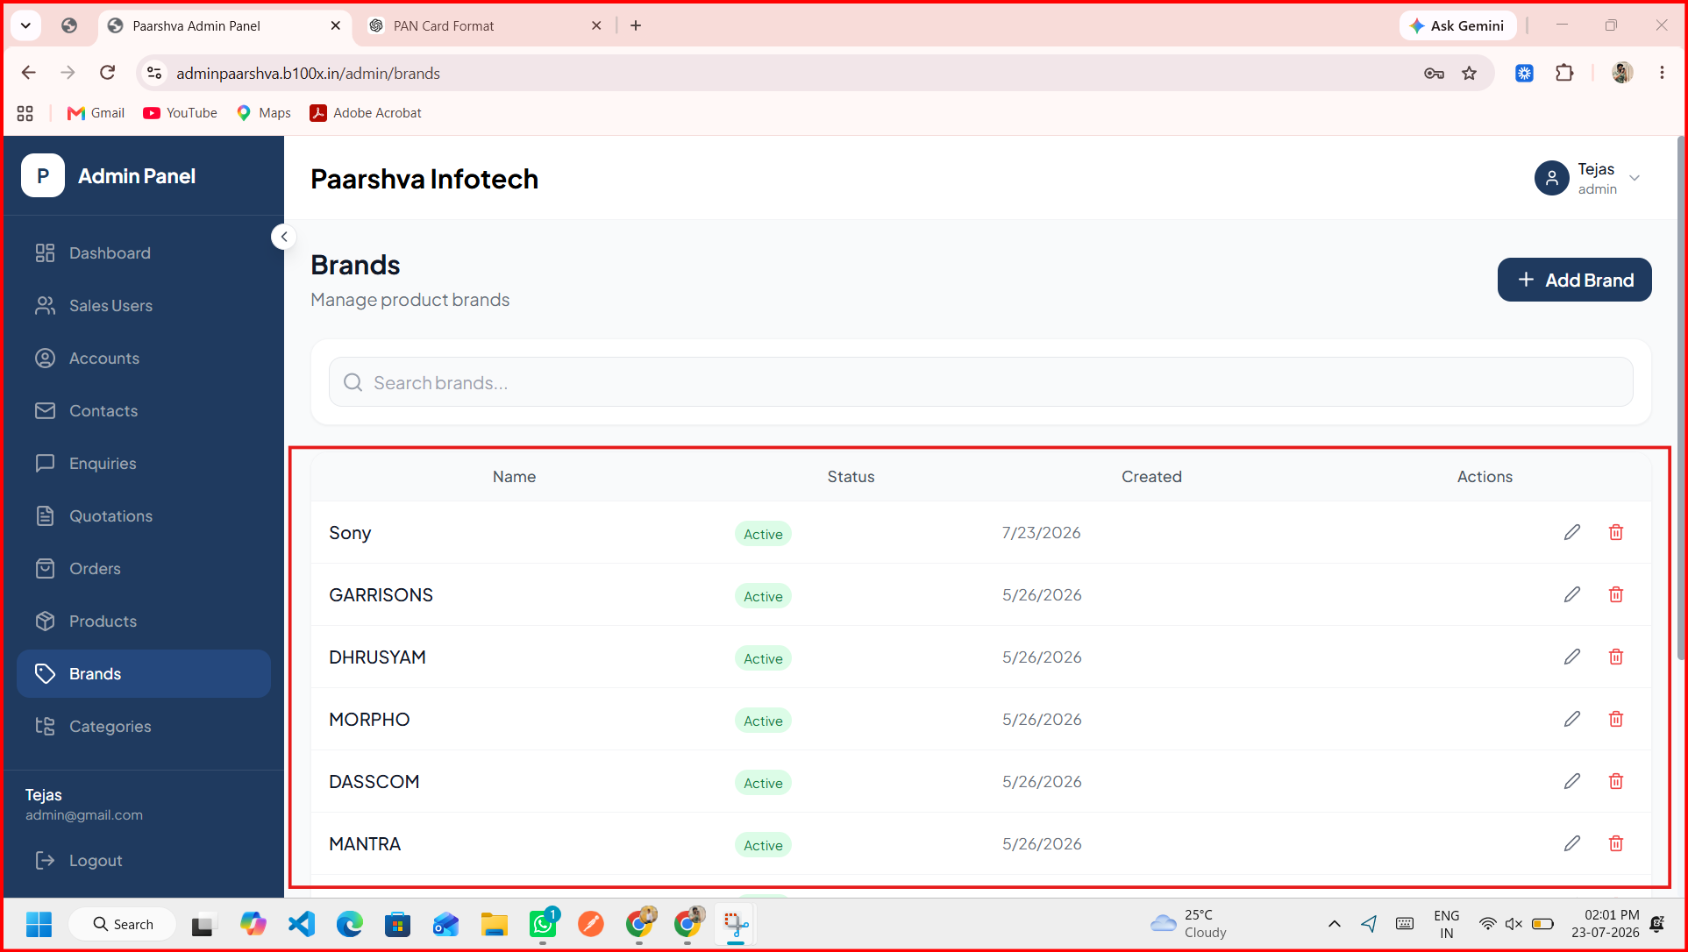This screenshot has height=952, width=1688.
Task: Launch Visual Studio Code from taskbar
Action: click(x=302, y=924)
